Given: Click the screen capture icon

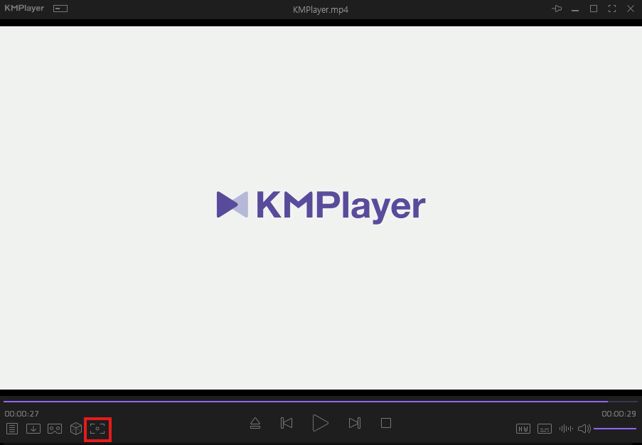Looking at the screenshot, I should point(97,429).
